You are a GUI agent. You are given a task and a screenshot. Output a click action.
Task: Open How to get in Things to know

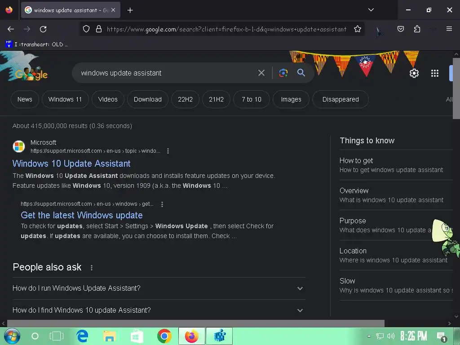click(x=396, y=165)
